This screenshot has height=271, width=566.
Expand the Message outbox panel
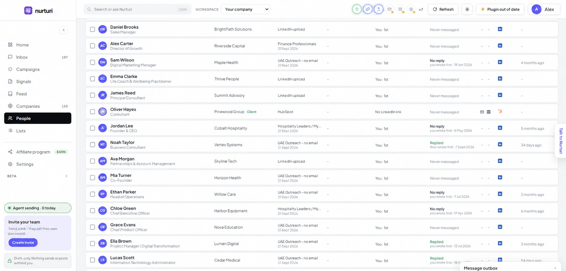pos(510,268)
